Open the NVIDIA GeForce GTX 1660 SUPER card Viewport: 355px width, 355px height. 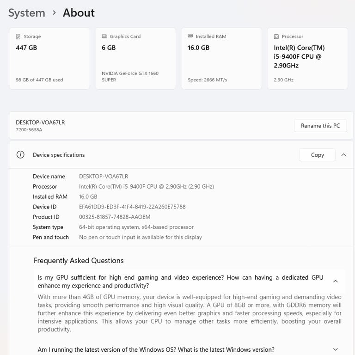click(x=135, y=58)
